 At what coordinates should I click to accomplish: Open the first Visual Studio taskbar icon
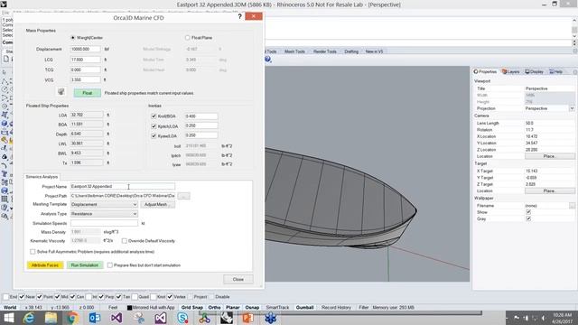click(117, 318)
